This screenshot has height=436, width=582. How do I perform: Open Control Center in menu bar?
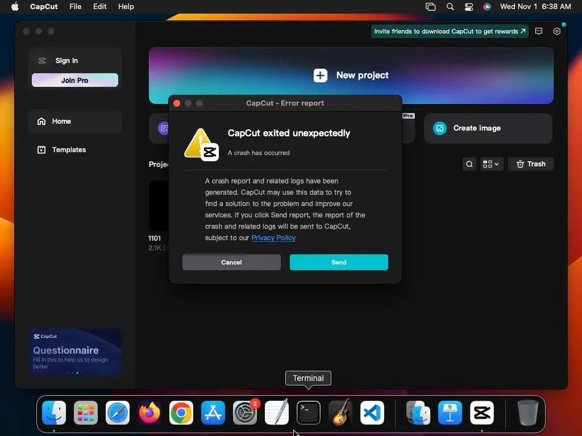pos(469,7)
